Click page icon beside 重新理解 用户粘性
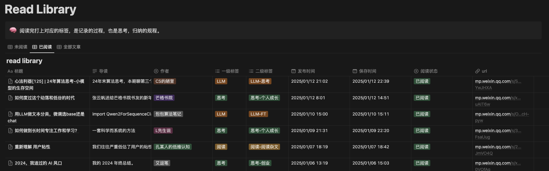Viewport: 549px width, 171px height. click(10, 147)
